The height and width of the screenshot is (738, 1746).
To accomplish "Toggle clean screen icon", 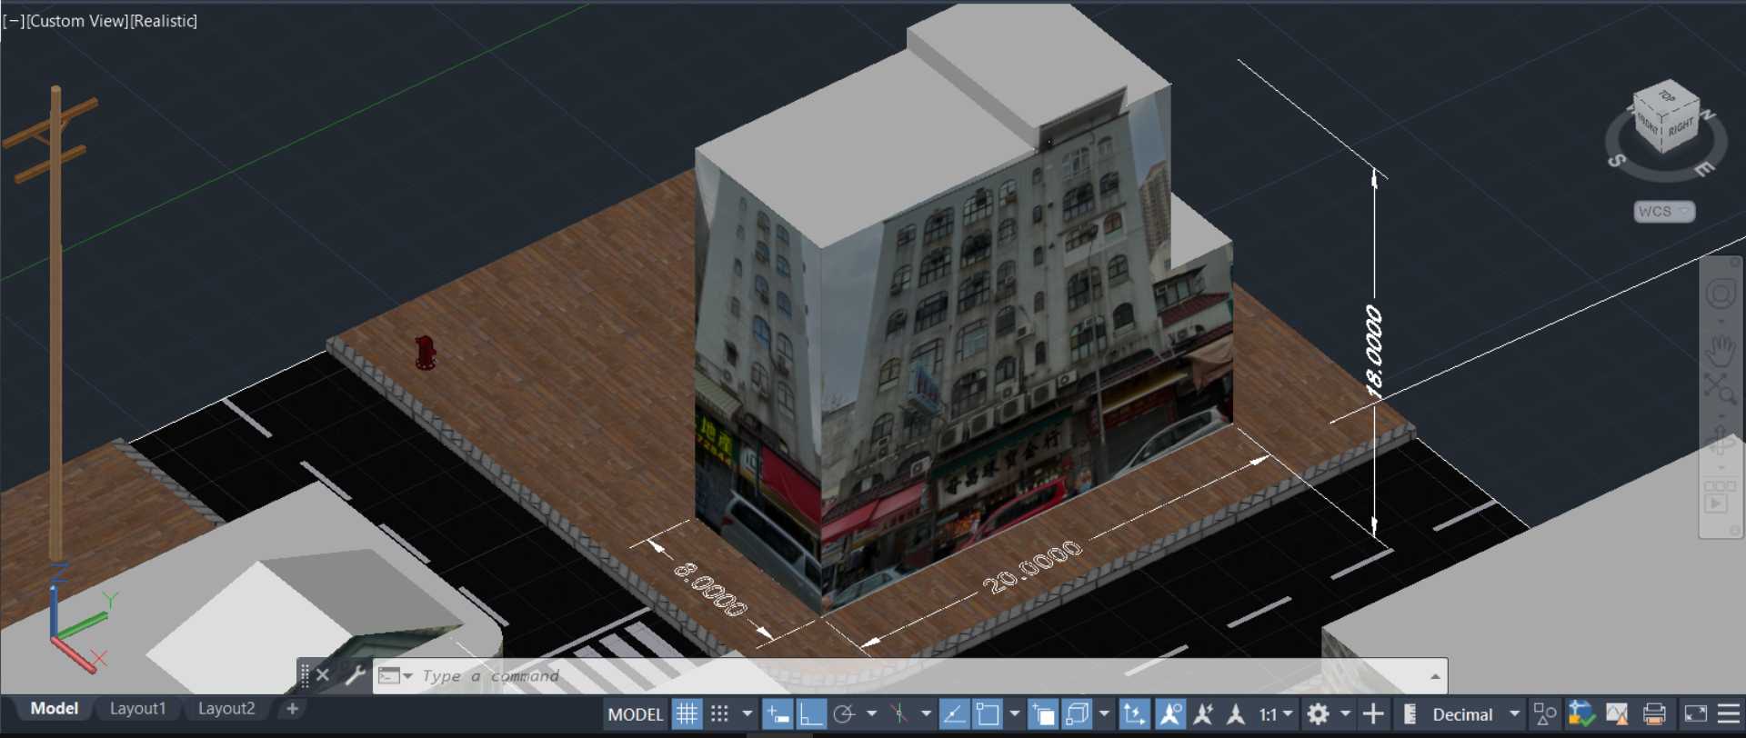I will pyautogui.click(x=1695, y=714).
